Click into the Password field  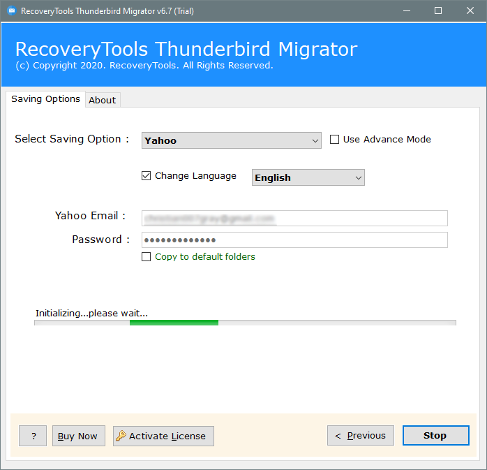(x=294, y=240)
